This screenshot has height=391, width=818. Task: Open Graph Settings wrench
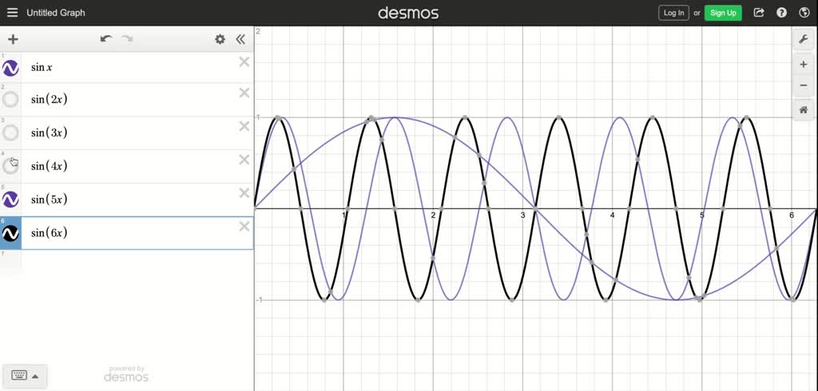click(804, 39)
